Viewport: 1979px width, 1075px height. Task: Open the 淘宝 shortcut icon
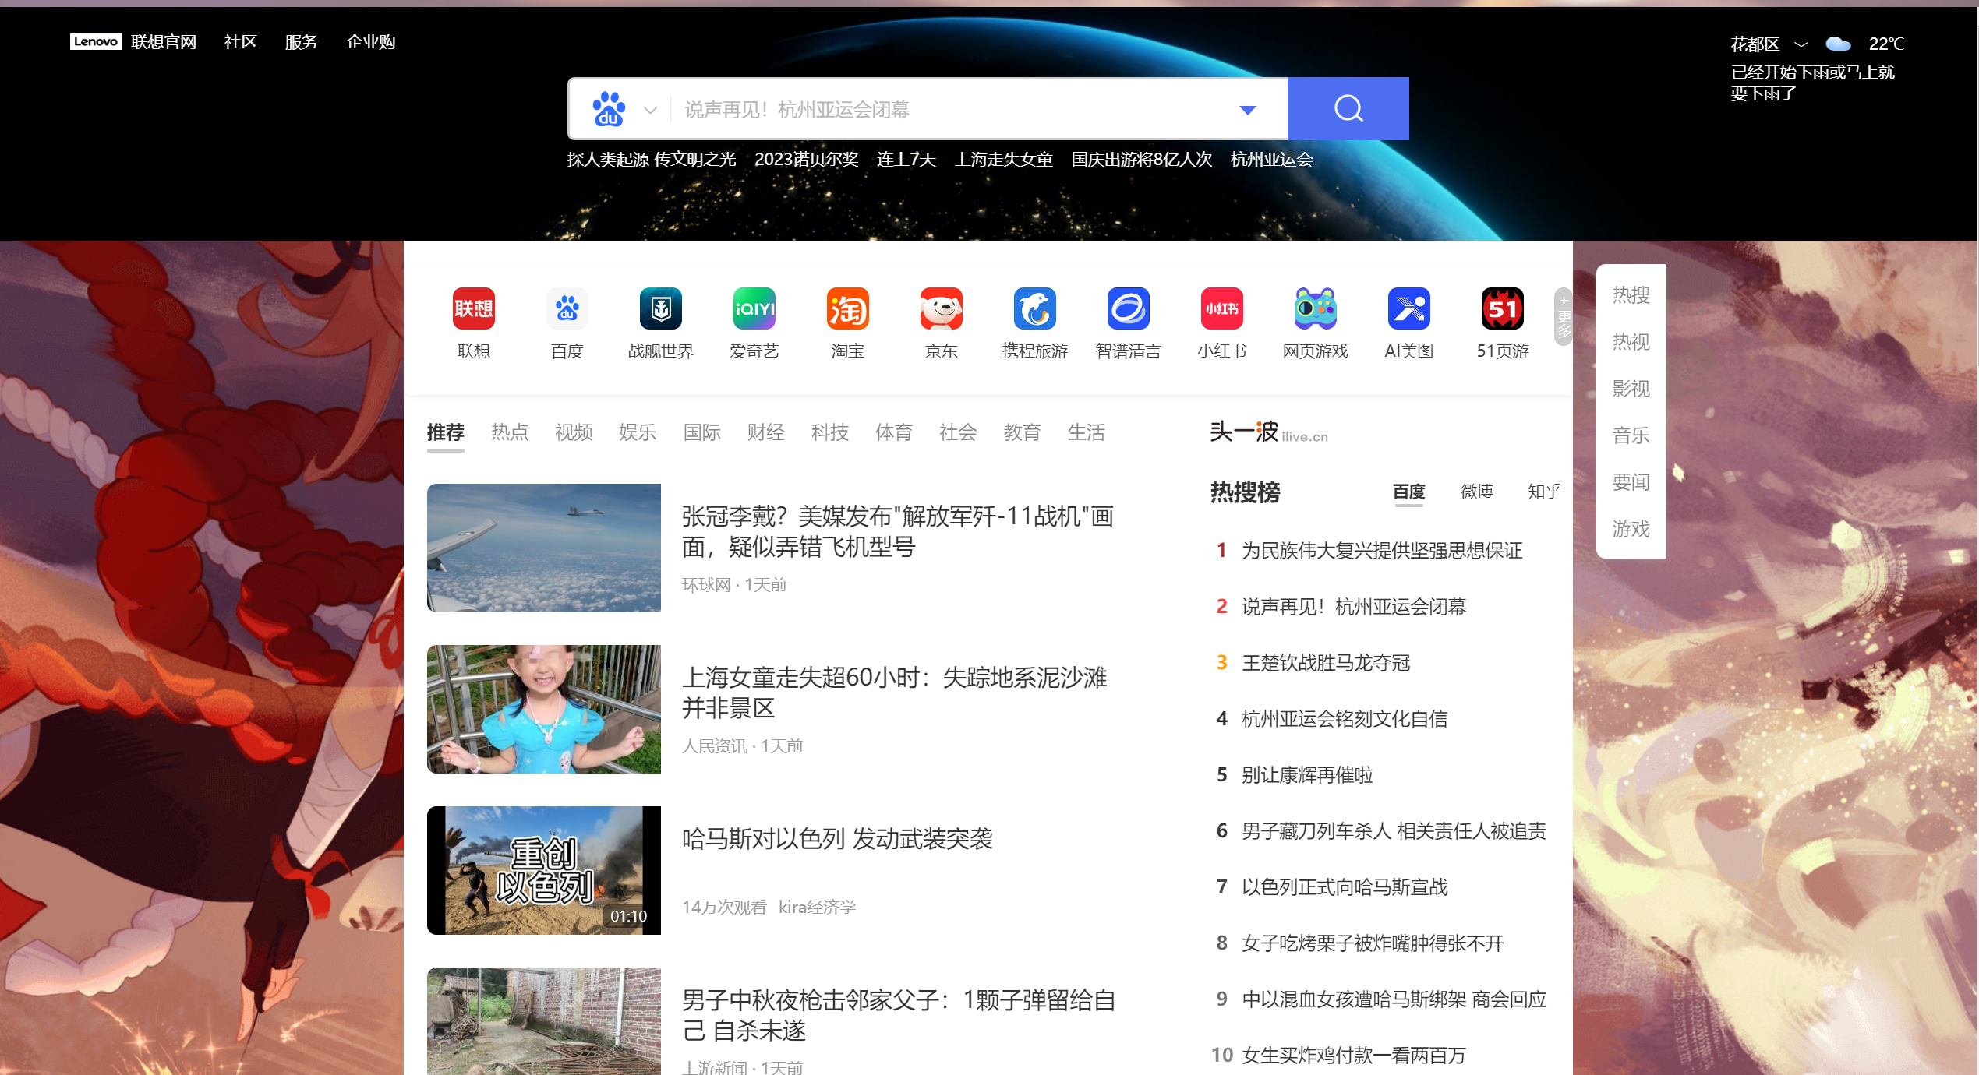click(x=847, y=308)
